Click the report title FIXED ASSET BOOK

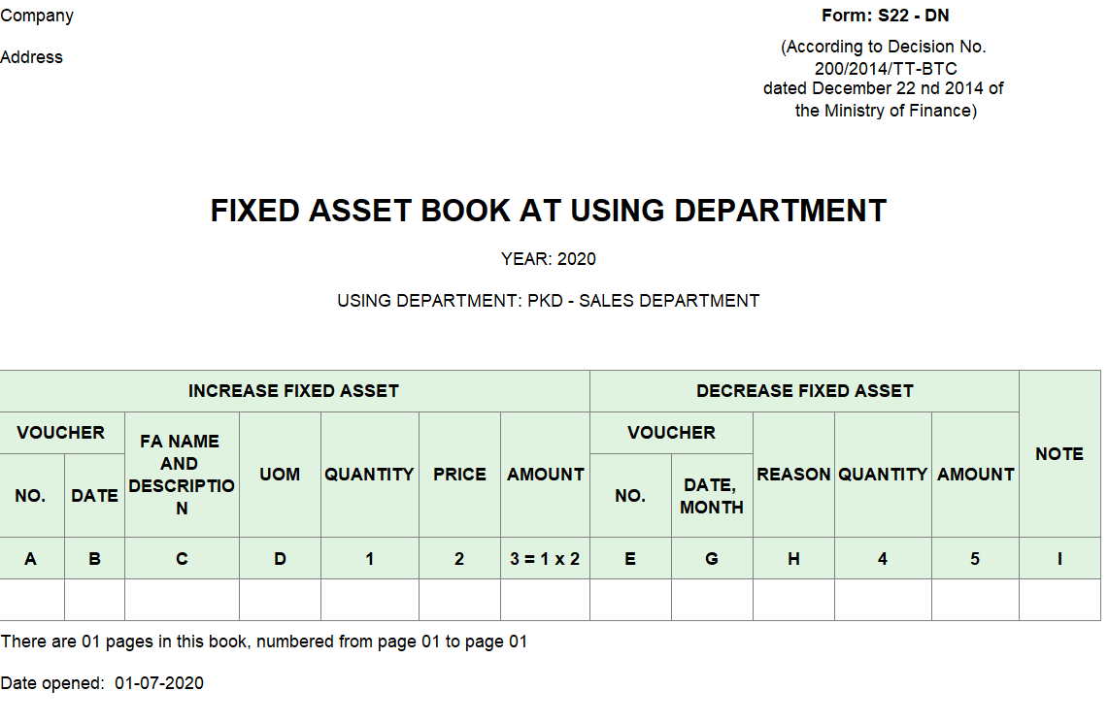tap(549, 211)
